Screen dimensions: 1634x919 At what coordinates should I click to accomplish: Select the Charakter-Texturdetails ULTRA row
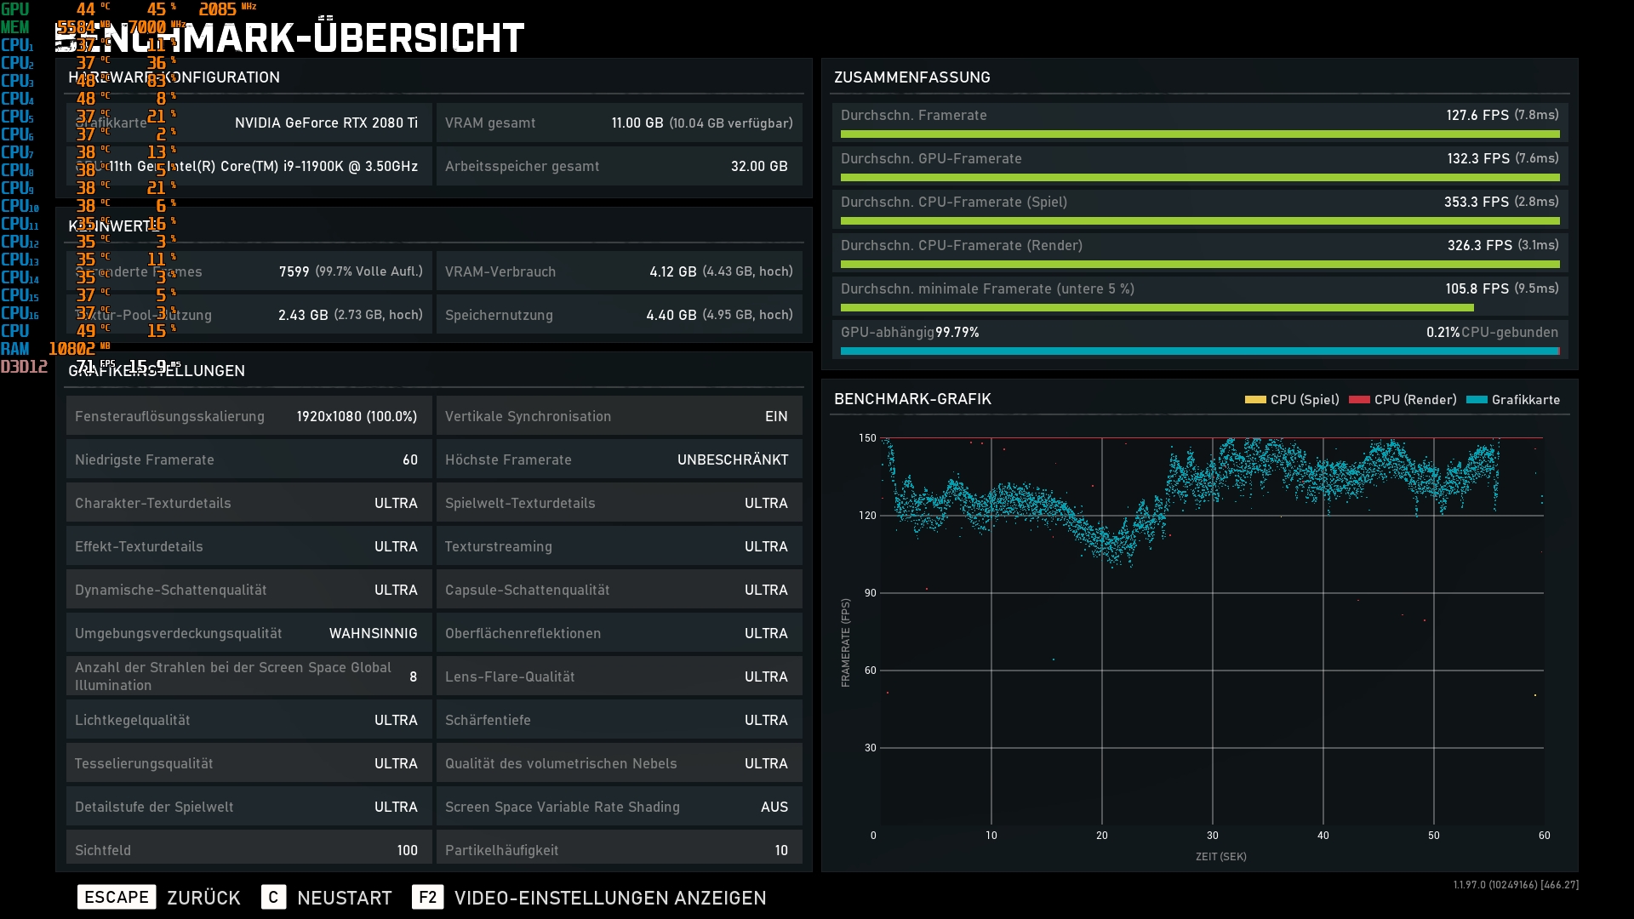(x=248, y=503)
